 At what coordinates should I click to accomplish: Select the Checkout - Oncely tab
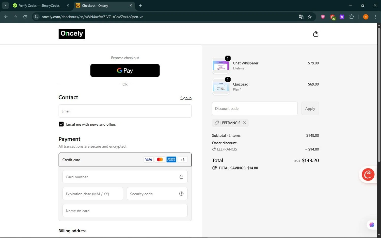[104, 6]
